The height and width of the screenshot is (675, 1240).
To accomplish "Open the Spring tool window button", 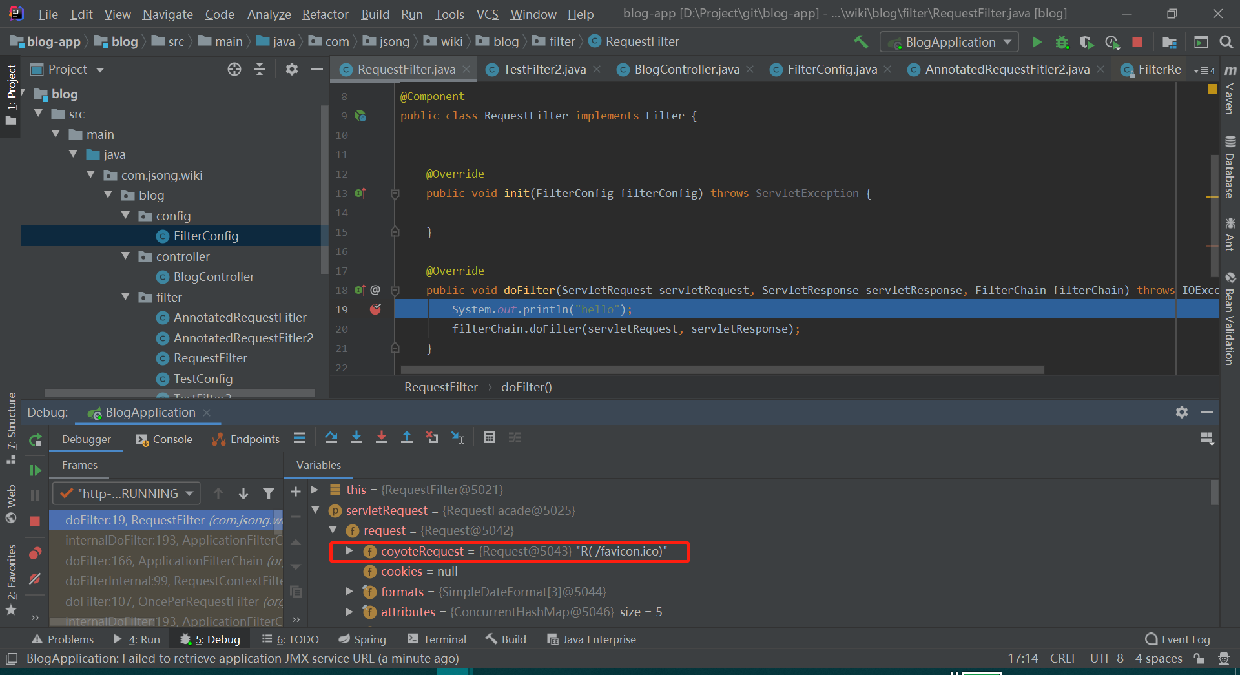I will click(362, 639).
